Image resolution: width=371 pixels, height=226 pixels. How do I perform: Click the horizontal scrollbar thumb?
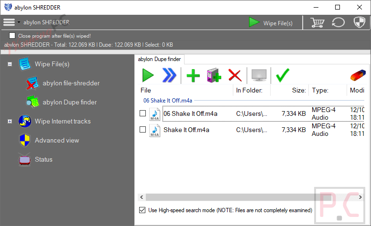239,197
